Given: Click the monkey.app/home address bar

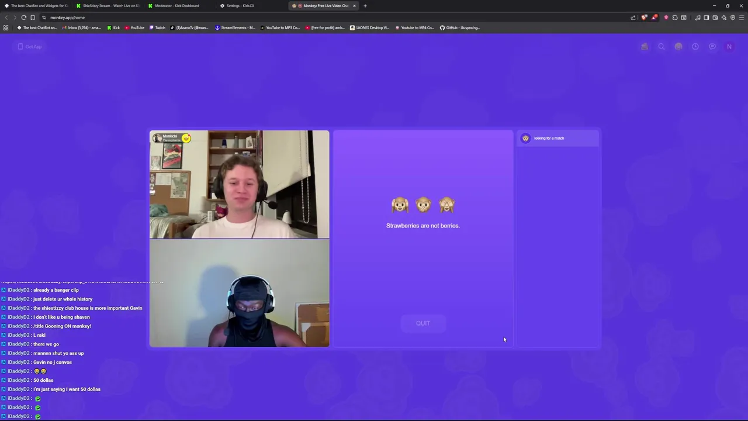Looking at the screenshot, I should [x=333, y=18].
